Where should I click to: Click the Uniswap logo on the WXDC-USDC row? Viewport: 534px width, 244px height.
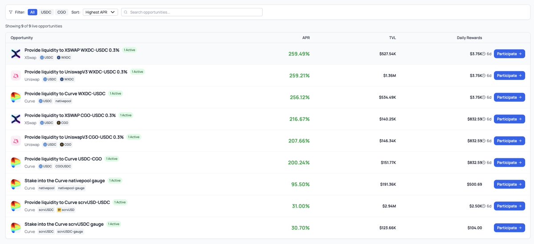(16, 76)
